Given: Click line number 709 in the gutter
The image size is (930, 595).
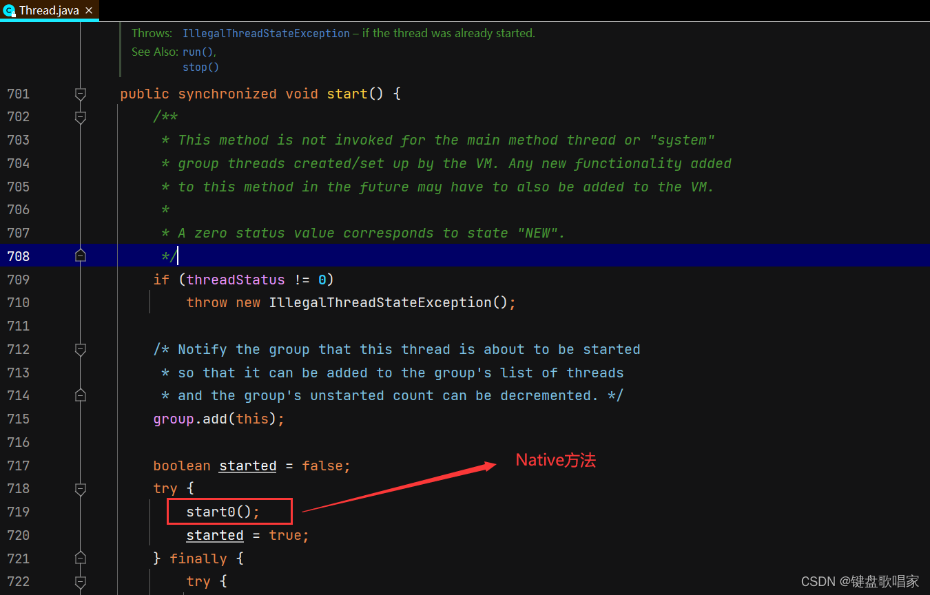Looking at the screenshot, I should (x=19, y=280).
